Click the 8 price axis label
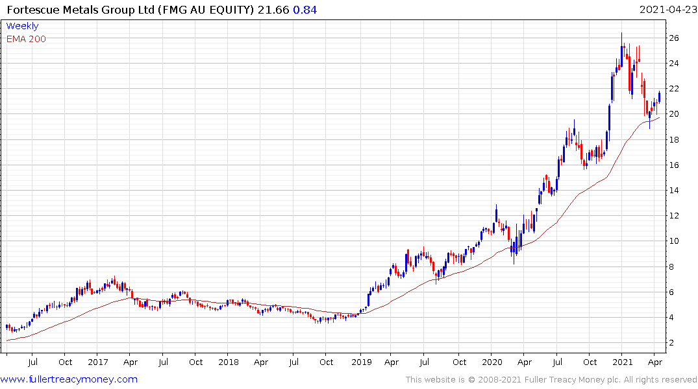Viewport: 698px width, 389px height. (671, 266)
